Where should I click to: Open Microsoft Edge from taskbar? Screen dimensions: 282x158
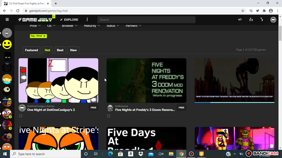[110, 154]
